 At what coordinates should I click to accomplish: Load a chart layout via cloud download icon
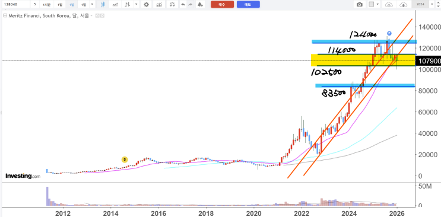tap(389, 5)
